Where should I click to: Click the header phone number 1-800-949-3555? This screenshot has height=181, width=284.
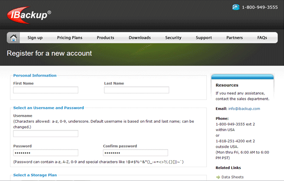(260, 7)
